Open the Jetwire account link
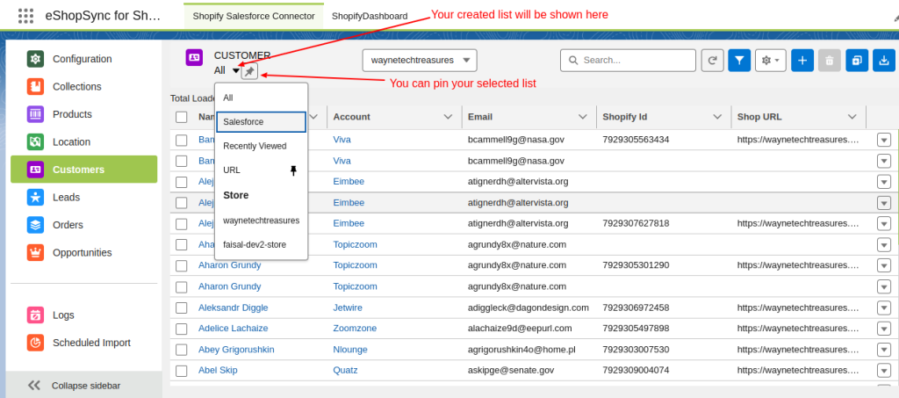 [348, 308]
